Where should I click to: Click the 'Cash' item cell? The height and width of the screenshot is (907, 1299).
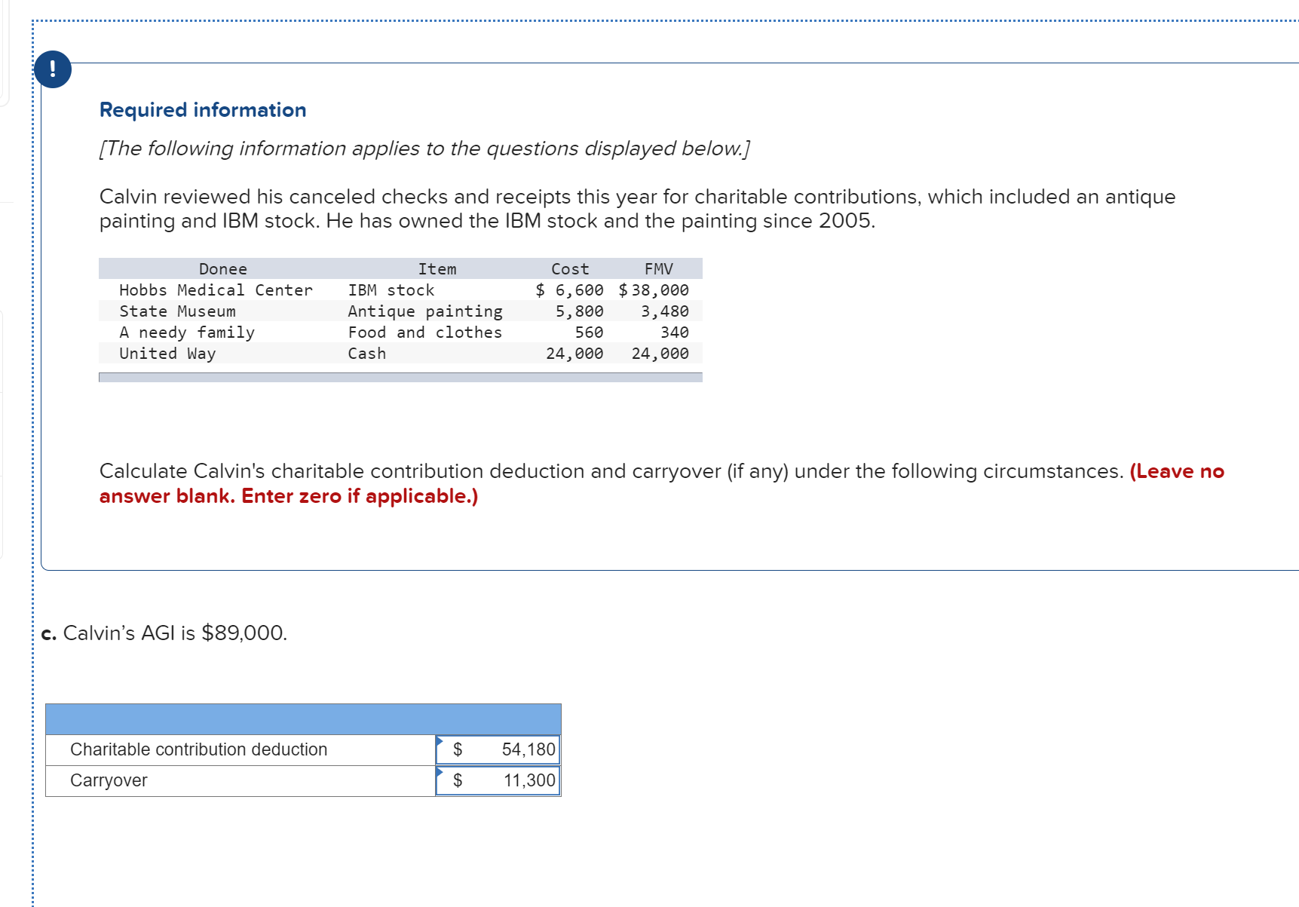(367, 354)
